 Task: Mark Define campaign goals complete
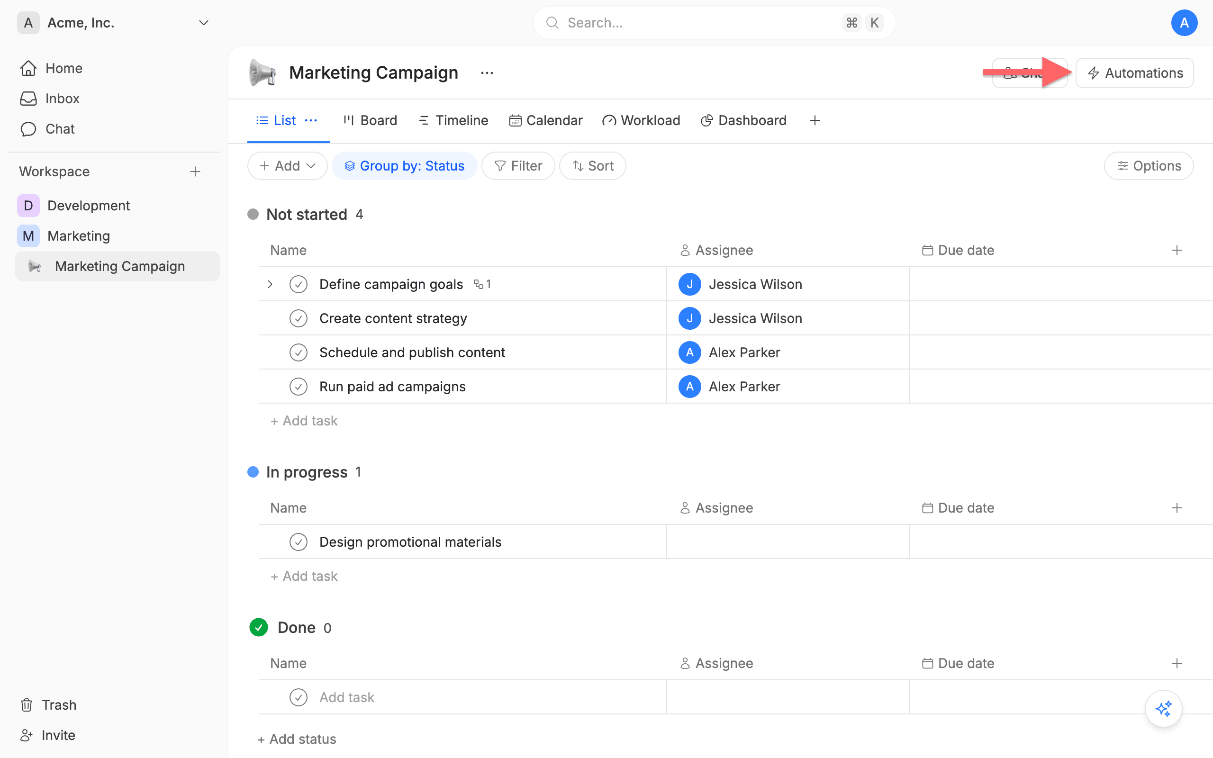click(x=298, y=284)
